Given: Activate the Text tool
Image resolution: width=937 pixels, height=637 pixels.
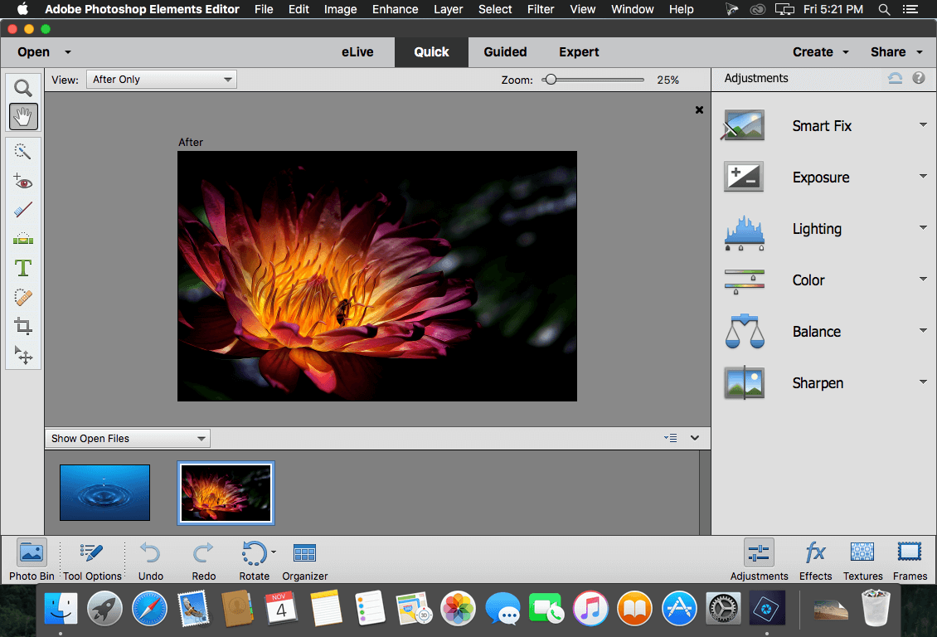Looking at the screenshot, I should tap(23, 268).
